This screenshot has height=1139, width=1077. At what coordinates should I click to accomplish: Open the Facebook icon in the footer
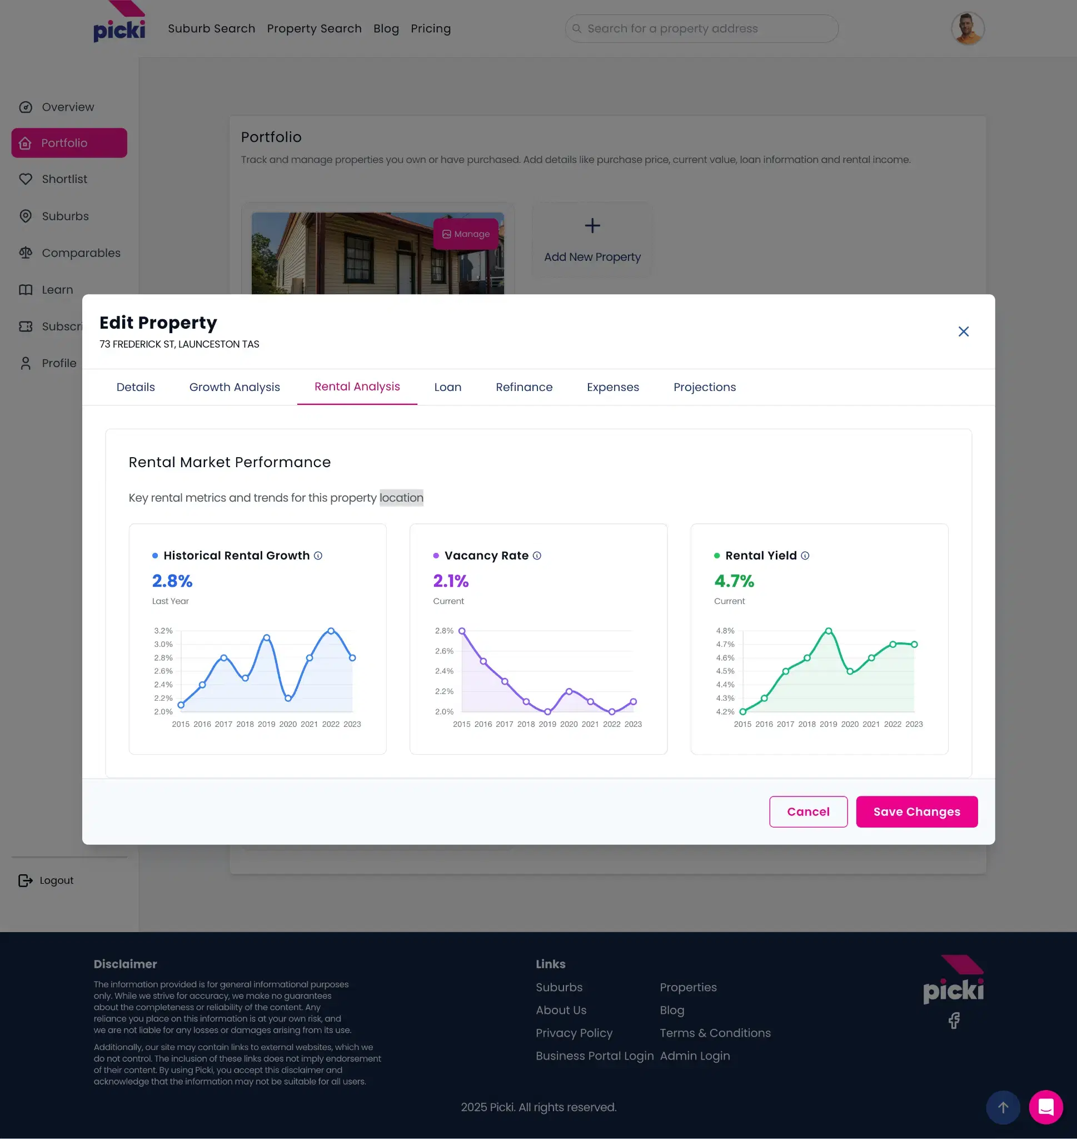coord(954,1021)
